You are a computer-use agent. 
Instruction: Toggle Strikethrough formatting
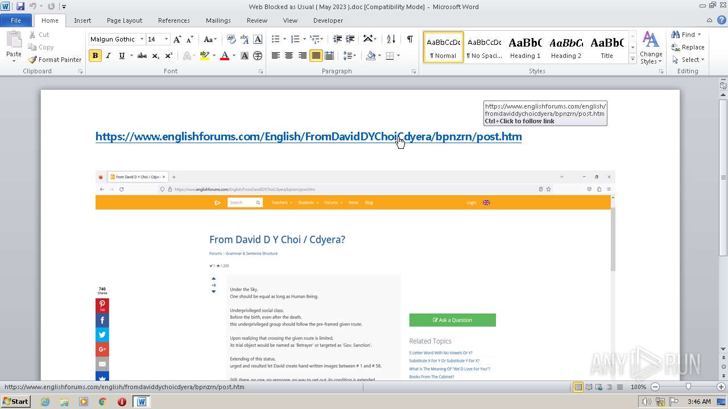[142, 56]
